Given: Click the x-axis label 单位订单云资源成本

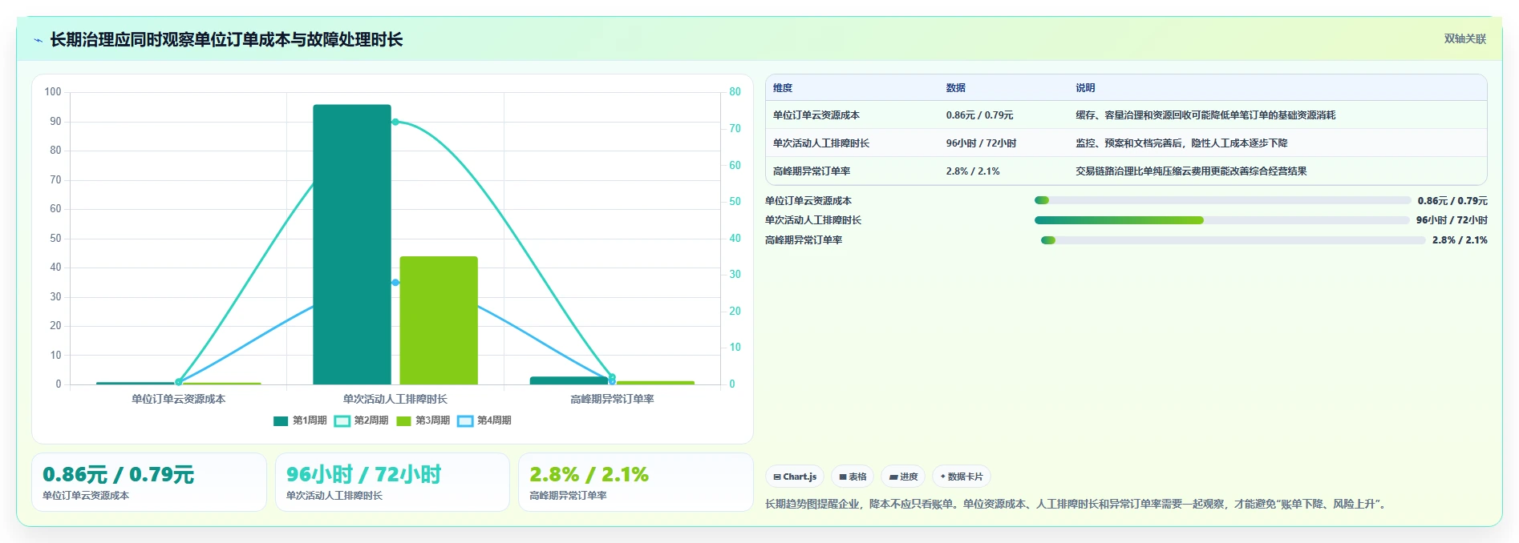Looking at the screenshot, I should (x=178, y=399).
